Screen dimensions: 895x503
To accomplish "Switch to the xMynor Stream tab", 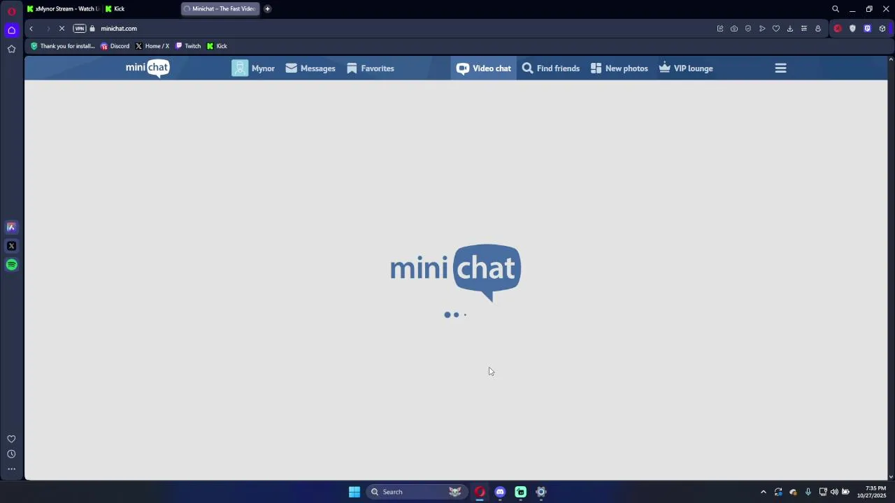I will click(x=63, y=9).
